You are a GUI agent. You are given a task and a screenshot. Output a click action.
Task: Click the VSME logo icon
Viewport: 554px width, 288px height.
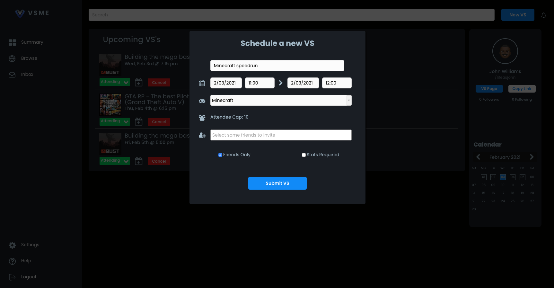[20, 13]
